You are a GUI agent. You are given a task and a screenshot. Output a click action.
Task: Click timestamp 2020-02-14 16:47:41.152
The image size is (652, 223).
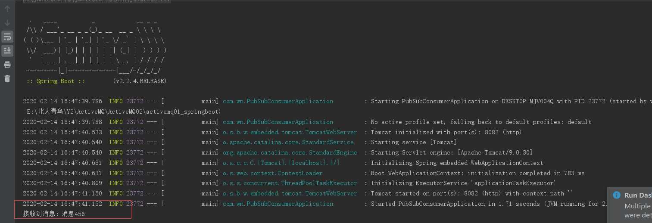(62, 204)
